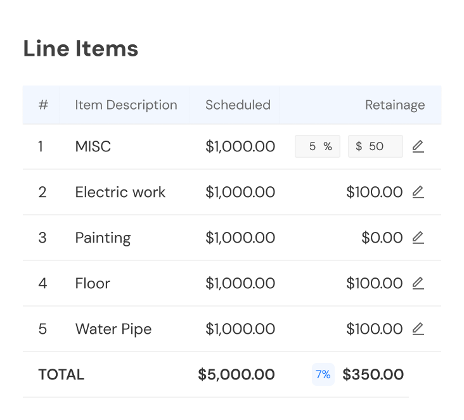
Task: Click the # column header
Action: click(x=43, y=105)
